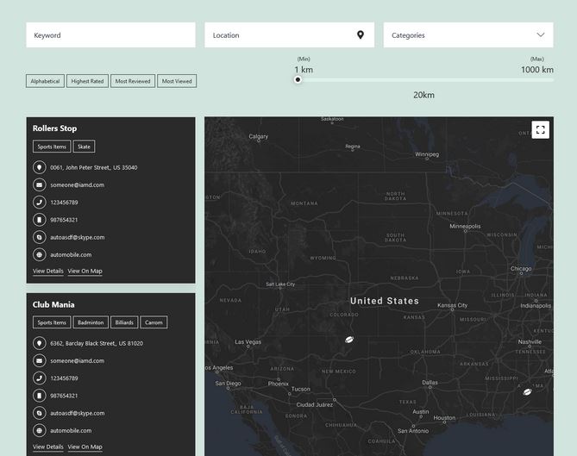Viewport: 577px width, 456px height.
Task: Click the map marker near Colorado
Action: pos(348,340)
